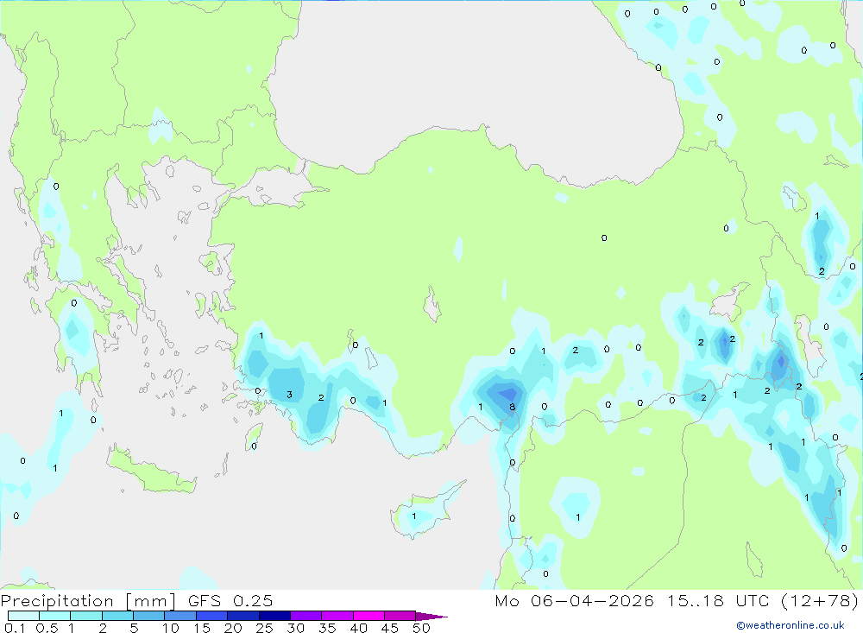Click the precipitation value "3" on map
863x633 pixels.
pyautogui.click(x=289, y=395)
